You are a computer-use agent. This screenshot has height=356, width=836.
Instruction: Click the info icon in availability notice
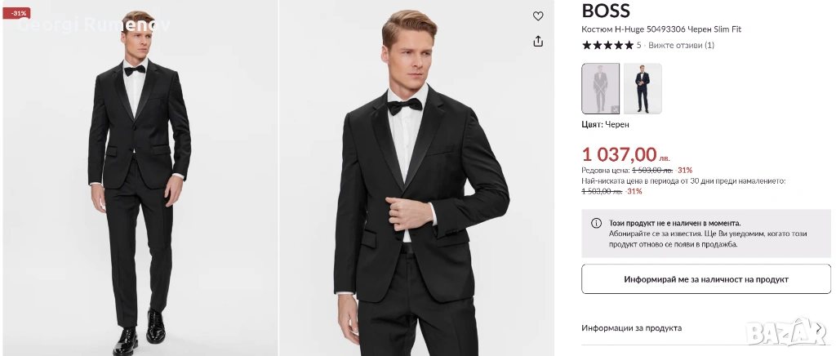pyautogui.click(x=597, y=223)
